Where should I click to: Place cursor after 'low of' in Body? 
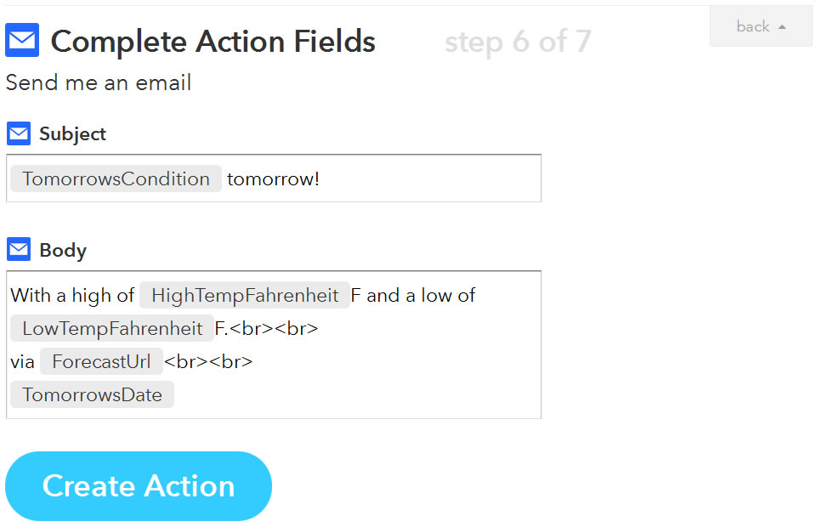(477, 295)
